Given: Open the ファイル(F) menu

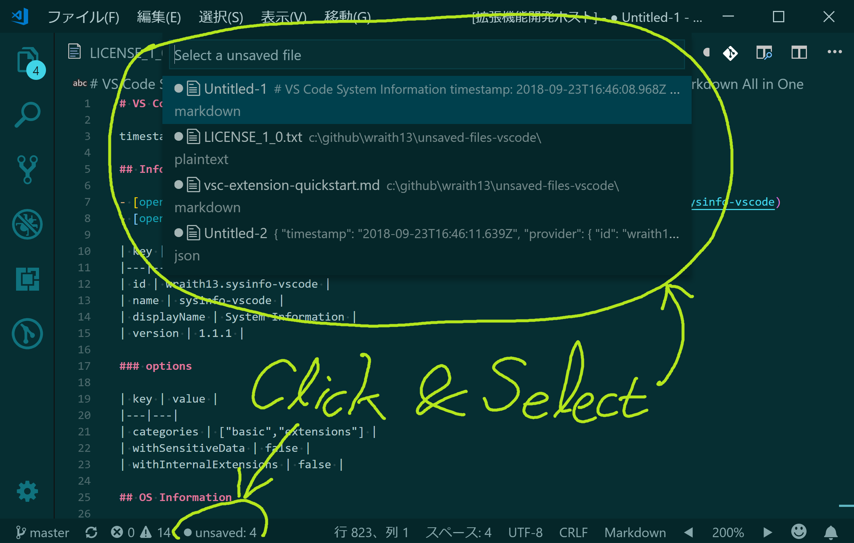Looking at the screenshot, I should [x=83, y=17].
